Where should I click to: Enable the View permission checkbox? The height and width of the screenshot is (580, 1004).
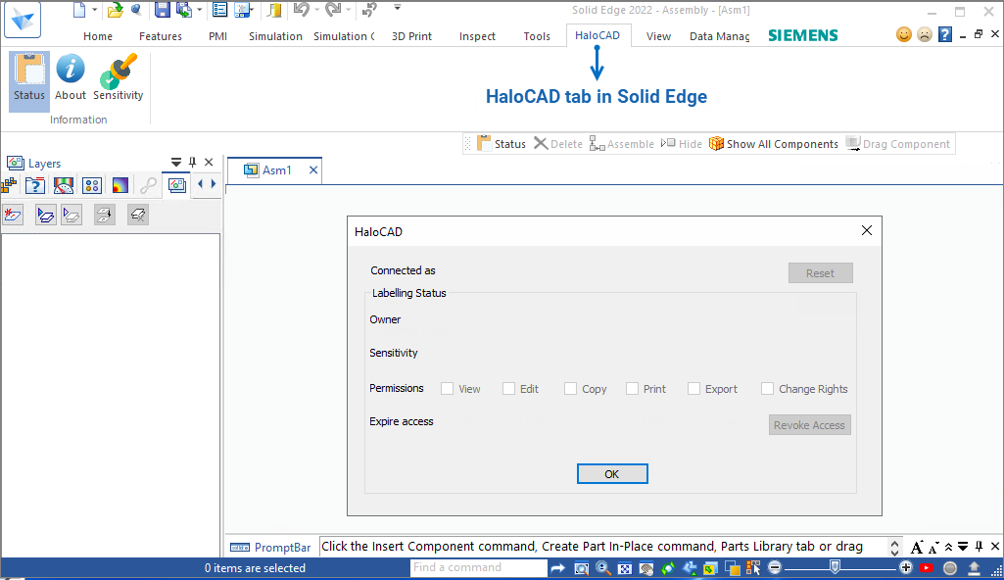tap(448, 389)
